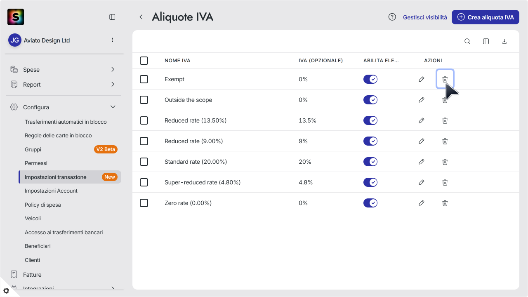Click the IVA (OPZIONALE) column header

(321, 61)
